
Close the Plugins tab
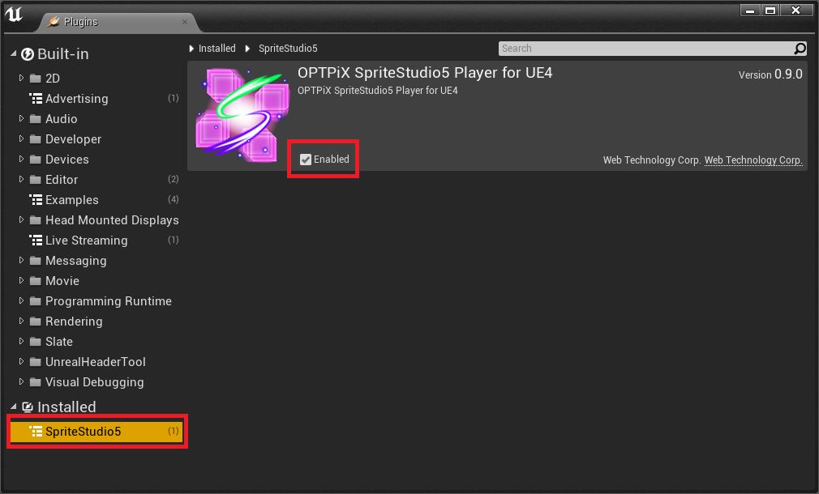[x=184, y=22]
